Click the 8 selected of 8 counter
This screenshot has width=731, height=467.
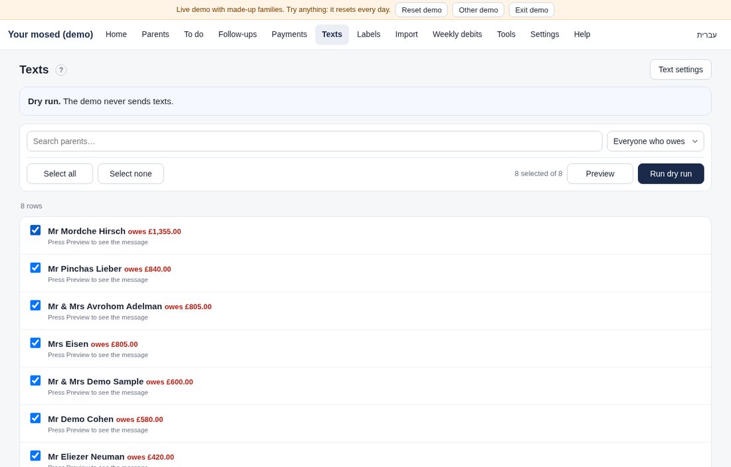click(538, 174)
